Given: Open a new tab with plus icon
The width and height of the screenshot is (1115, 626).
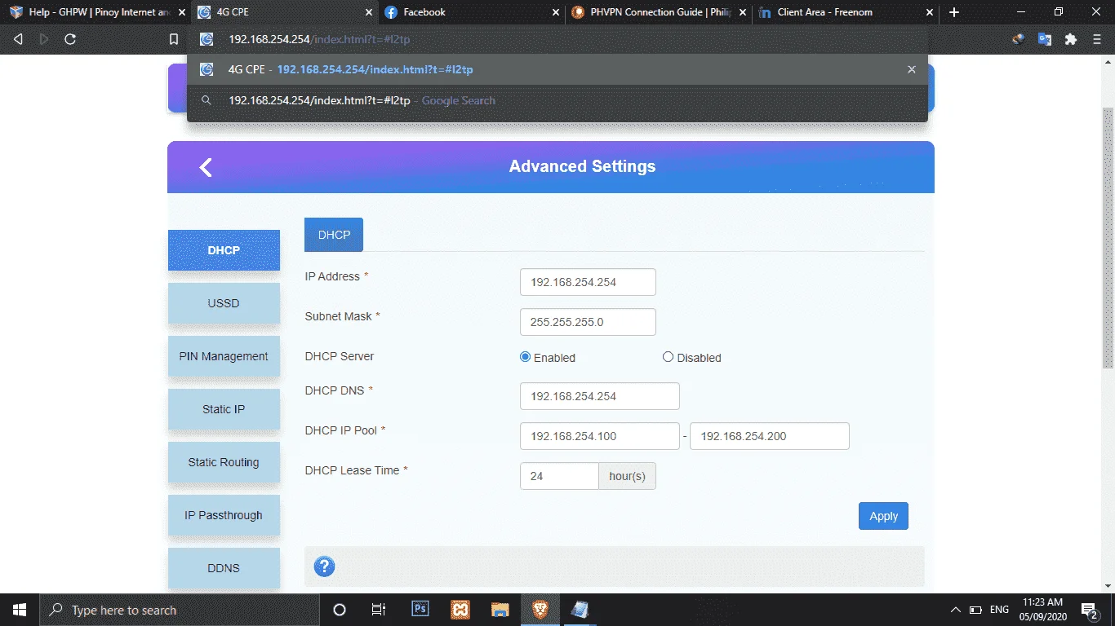Looking at the screenshot, I should [x=954, y=12].
